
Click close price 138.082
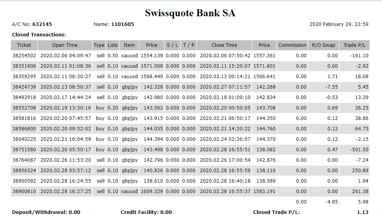click(x=266, y=150)
